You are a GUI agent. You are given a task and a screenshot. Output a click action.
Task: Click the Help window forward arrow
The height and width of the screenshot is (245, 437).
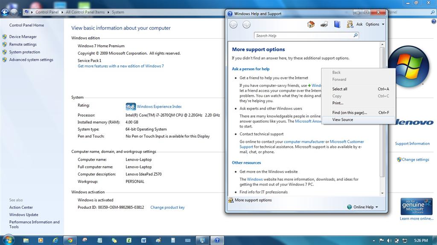246,25
